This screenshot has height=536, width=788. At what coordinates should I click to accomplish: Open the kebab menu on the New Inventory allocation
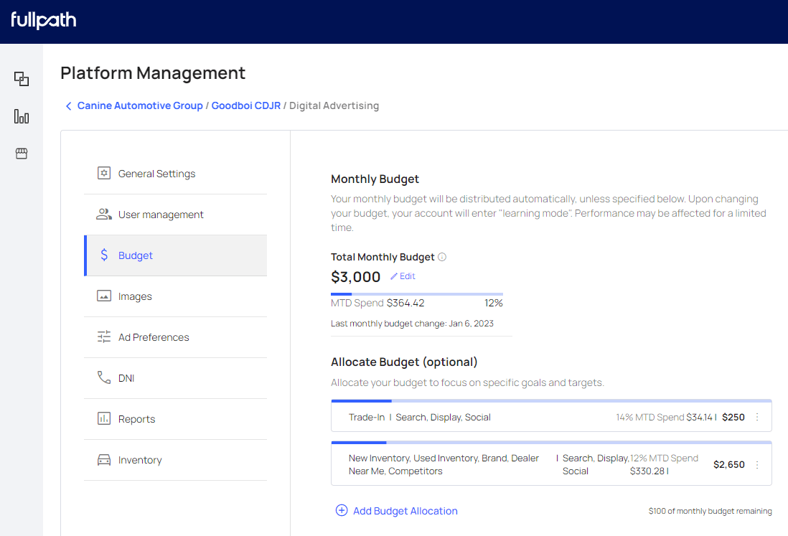(x=756, y=464)
